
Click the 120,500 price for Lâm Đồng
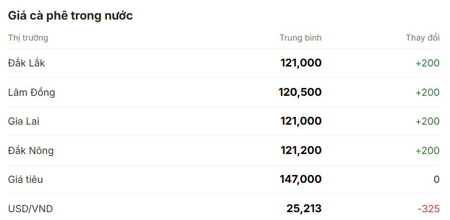300,92
